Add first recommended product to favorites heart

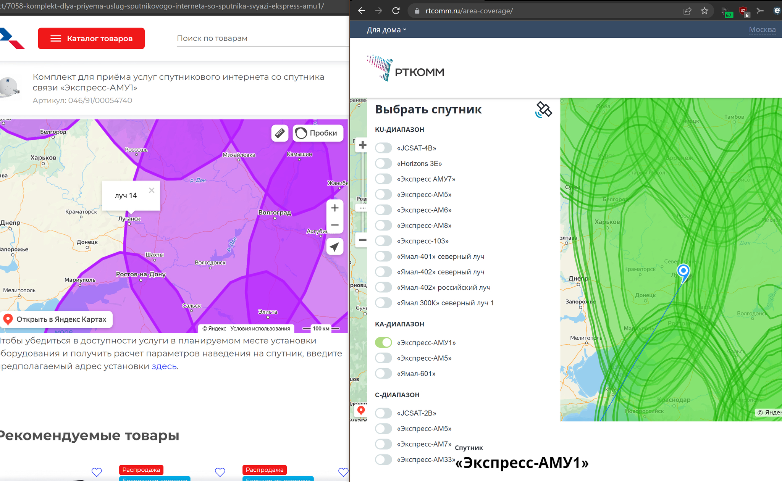97,472
